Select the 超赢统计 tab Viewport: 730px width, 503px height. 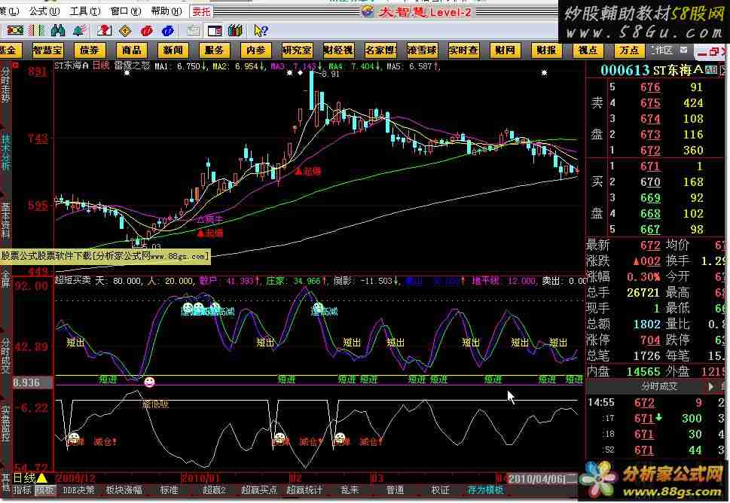[x=304, y=490]
